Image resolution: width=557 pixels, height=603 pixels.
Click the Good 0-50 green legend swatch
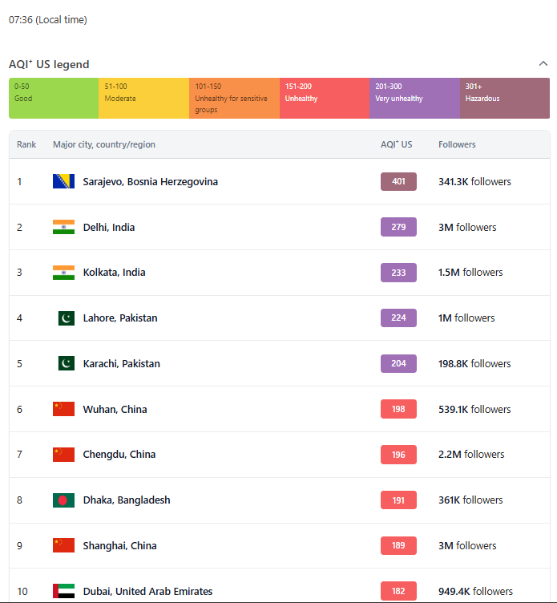[x=54, y=98]
